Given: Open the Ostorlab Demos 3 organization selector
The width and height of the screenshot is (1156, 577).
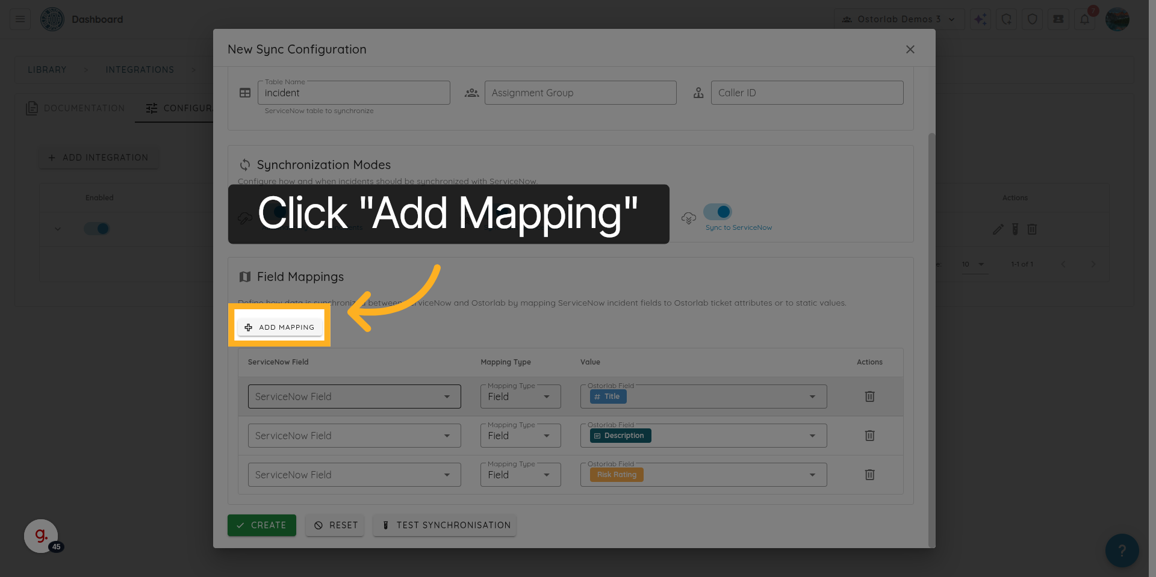Looking at the screenshot, I should tap(898, 19).
